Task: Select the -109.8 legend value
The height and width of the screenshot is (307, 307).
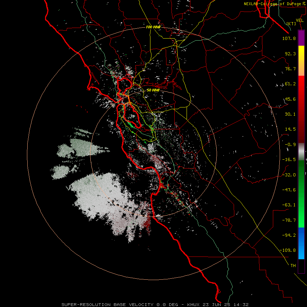Action: pyautogui.click(x=288, y=250)
